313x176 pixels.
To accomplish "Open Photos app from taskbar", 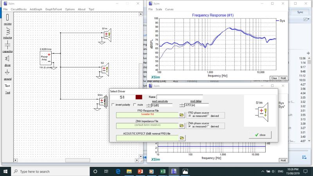I will pos(185,171).
